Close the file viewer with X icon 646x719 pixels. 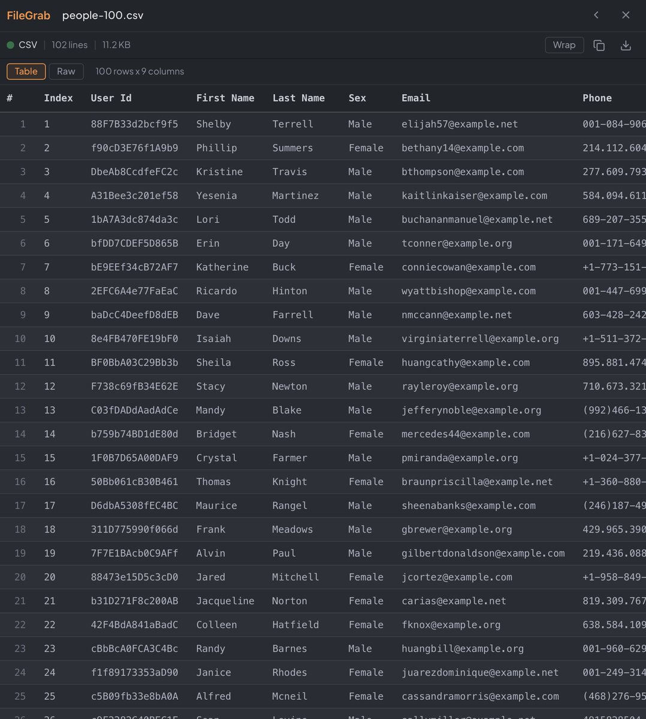click(626, 15)
